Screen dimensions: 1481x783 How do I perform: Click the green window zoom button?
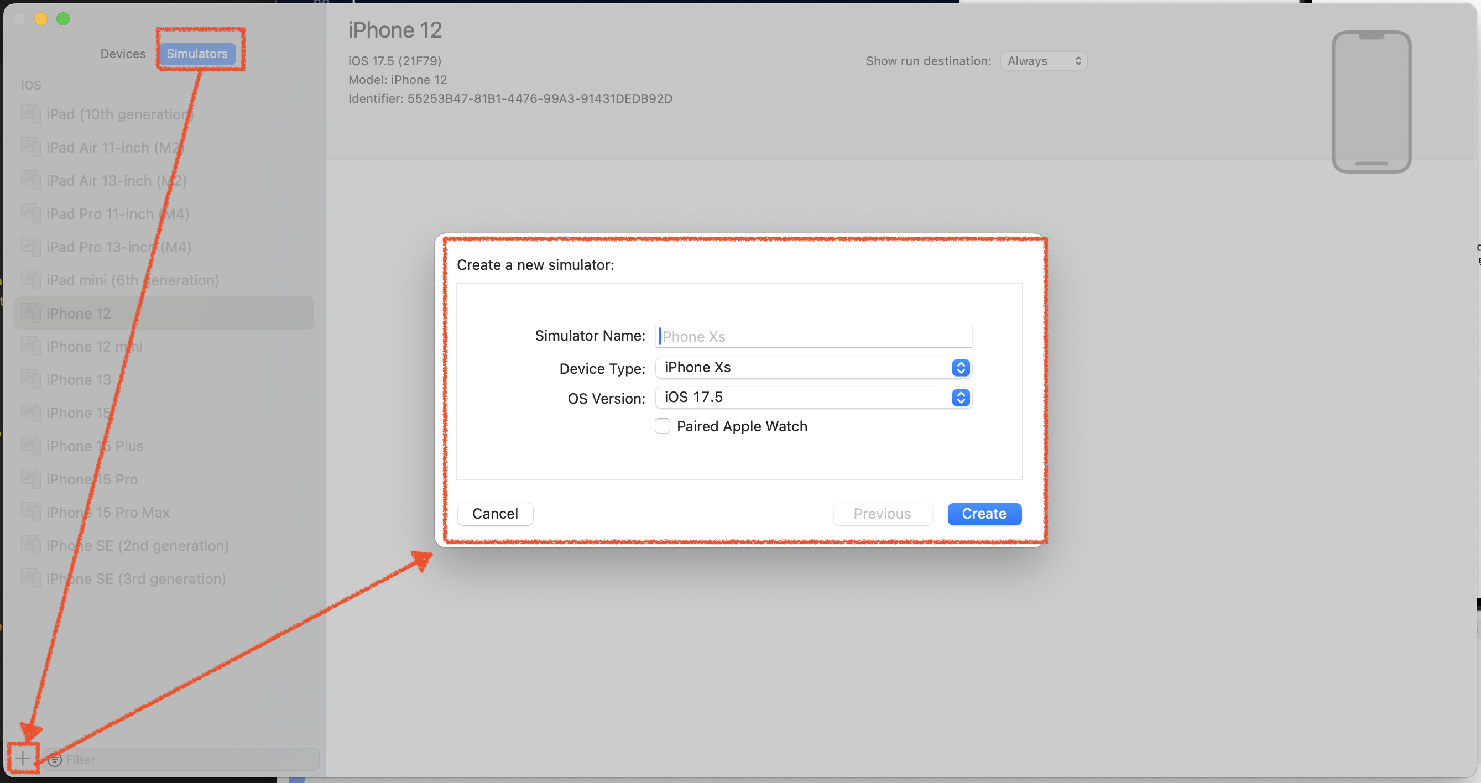point(63,19)
